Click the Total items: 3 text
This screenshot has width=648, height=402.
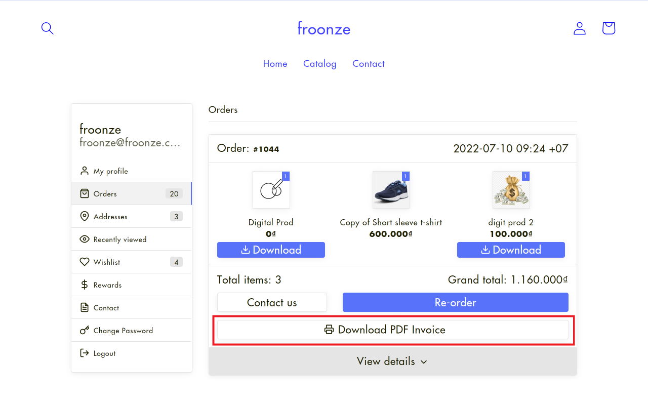pos(249,279)
